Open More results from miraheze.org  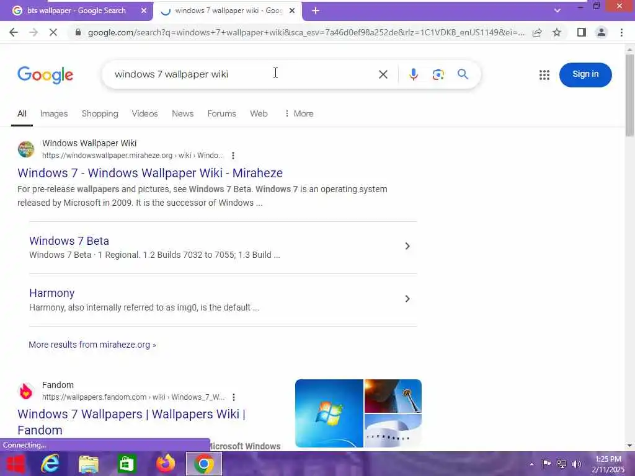92,345
